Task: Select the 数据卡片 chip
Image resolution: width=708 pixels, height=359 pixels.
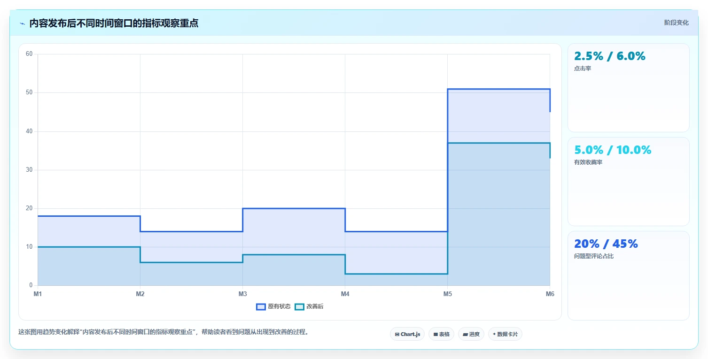Action: (x=505, y=334)
